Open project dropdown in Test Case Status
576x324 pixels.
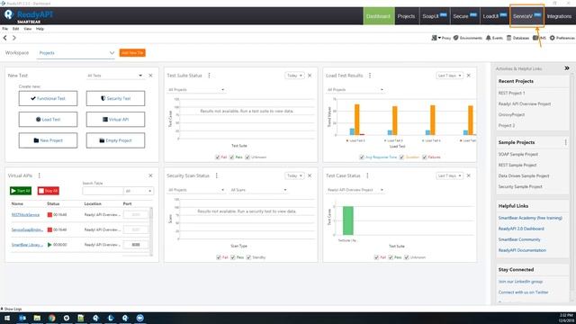point(355,190)
